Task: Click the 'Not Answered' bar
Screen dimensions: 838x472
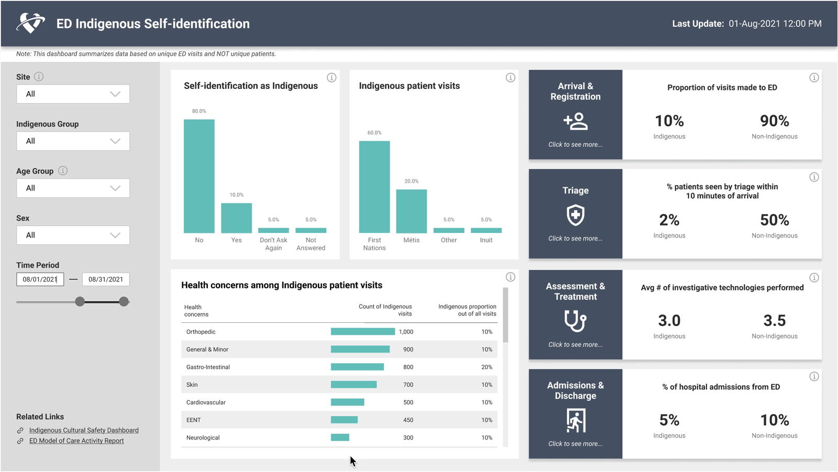Action: (311, 230)
